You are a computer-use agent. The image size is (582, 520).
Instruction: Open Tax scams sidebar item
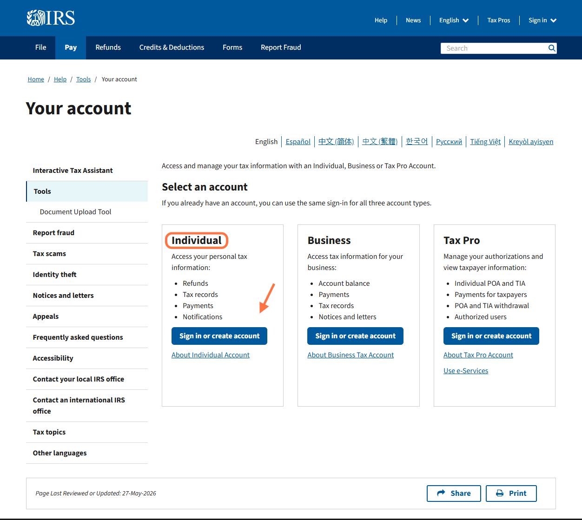click(87, 254)
